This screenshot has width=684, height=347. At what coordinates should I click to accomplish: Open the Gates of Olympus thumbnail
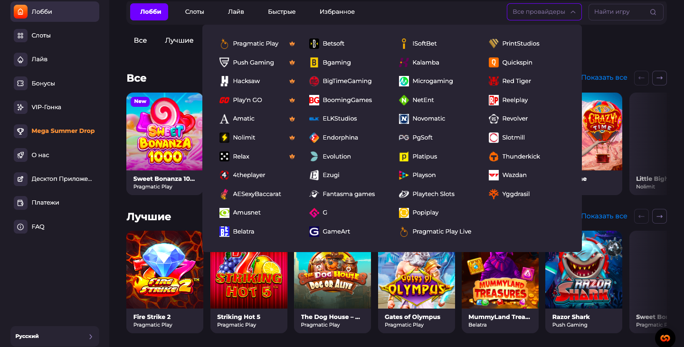click(416, 280)
